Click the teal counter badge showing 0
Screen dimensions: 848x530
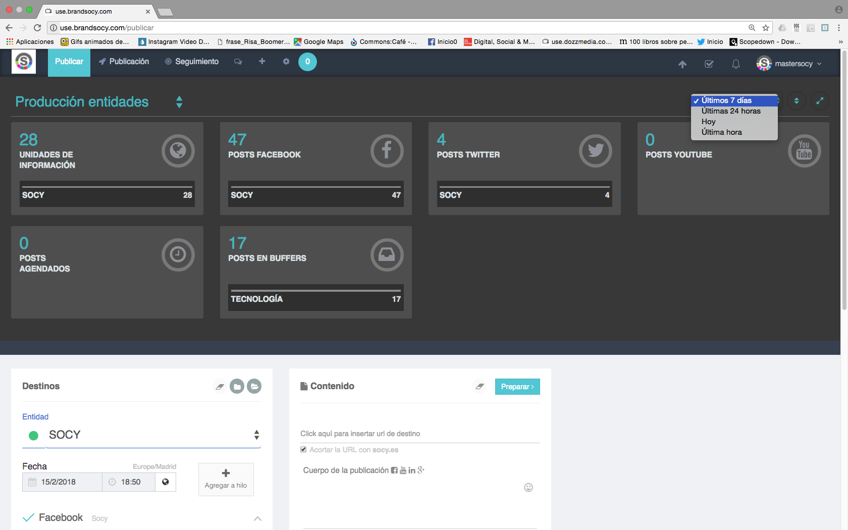(x=307, y=62)
